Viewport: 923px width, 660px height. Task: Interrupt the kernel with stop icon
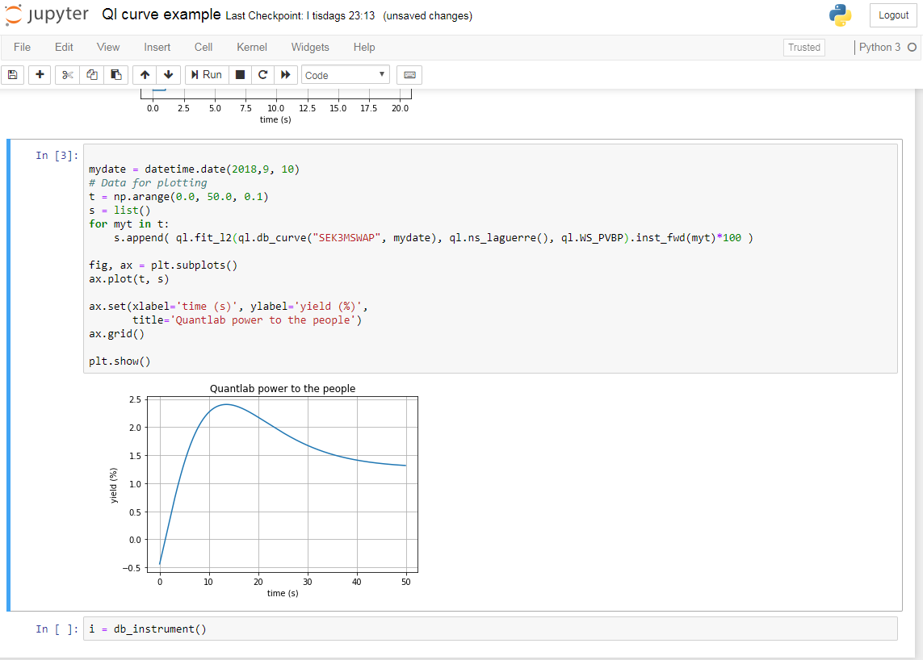[x=240, y=75]
